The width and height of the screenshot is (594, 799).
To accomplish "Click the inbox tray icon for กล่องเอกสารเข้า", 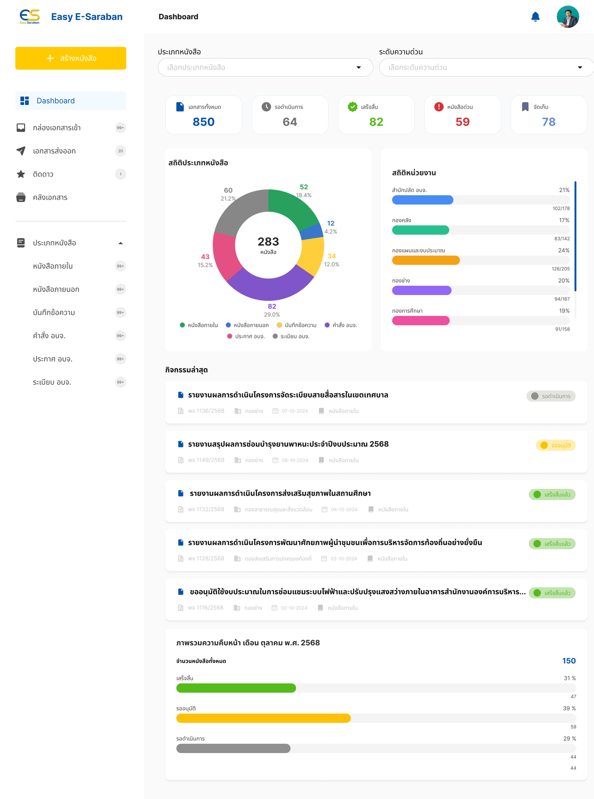I will tap(21, 128).
